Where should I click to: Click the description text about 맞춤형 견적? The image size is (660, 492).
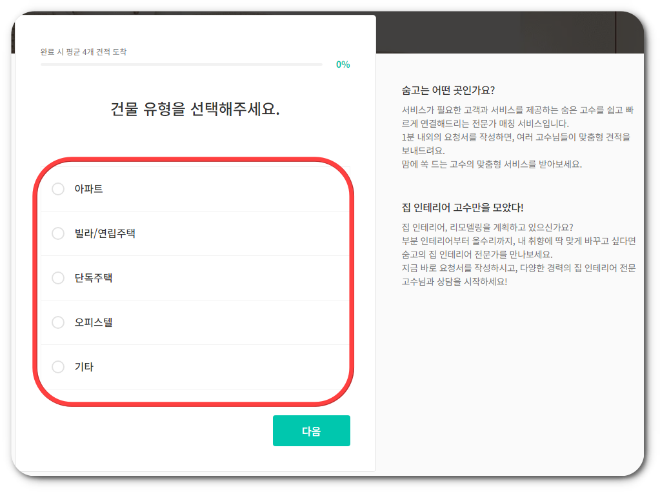pos(516,137)
